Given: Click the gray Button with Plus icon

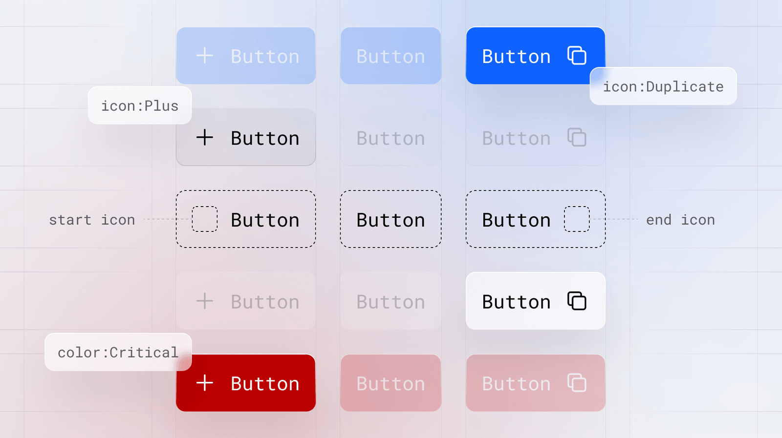Looking at the screenshot, I should [x=246, y=137].
